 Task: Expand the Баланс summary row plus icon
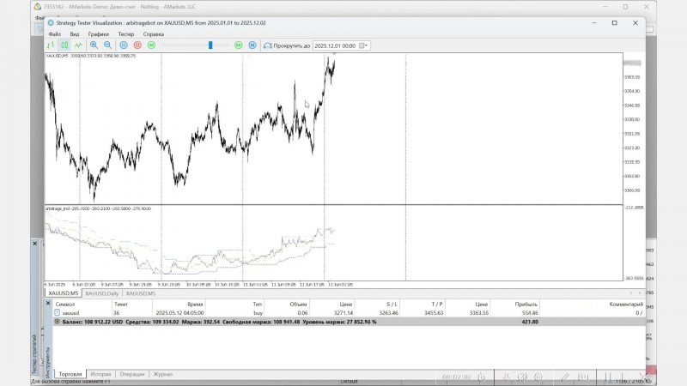[57, 322]
